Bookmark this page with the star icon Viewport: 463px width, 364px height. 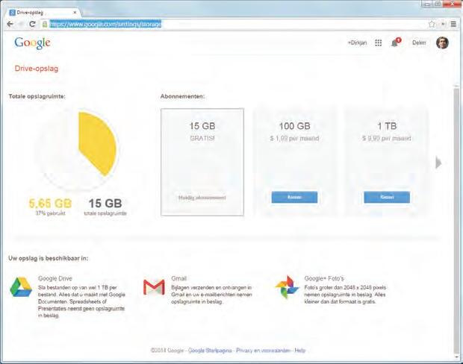point(432,24)
